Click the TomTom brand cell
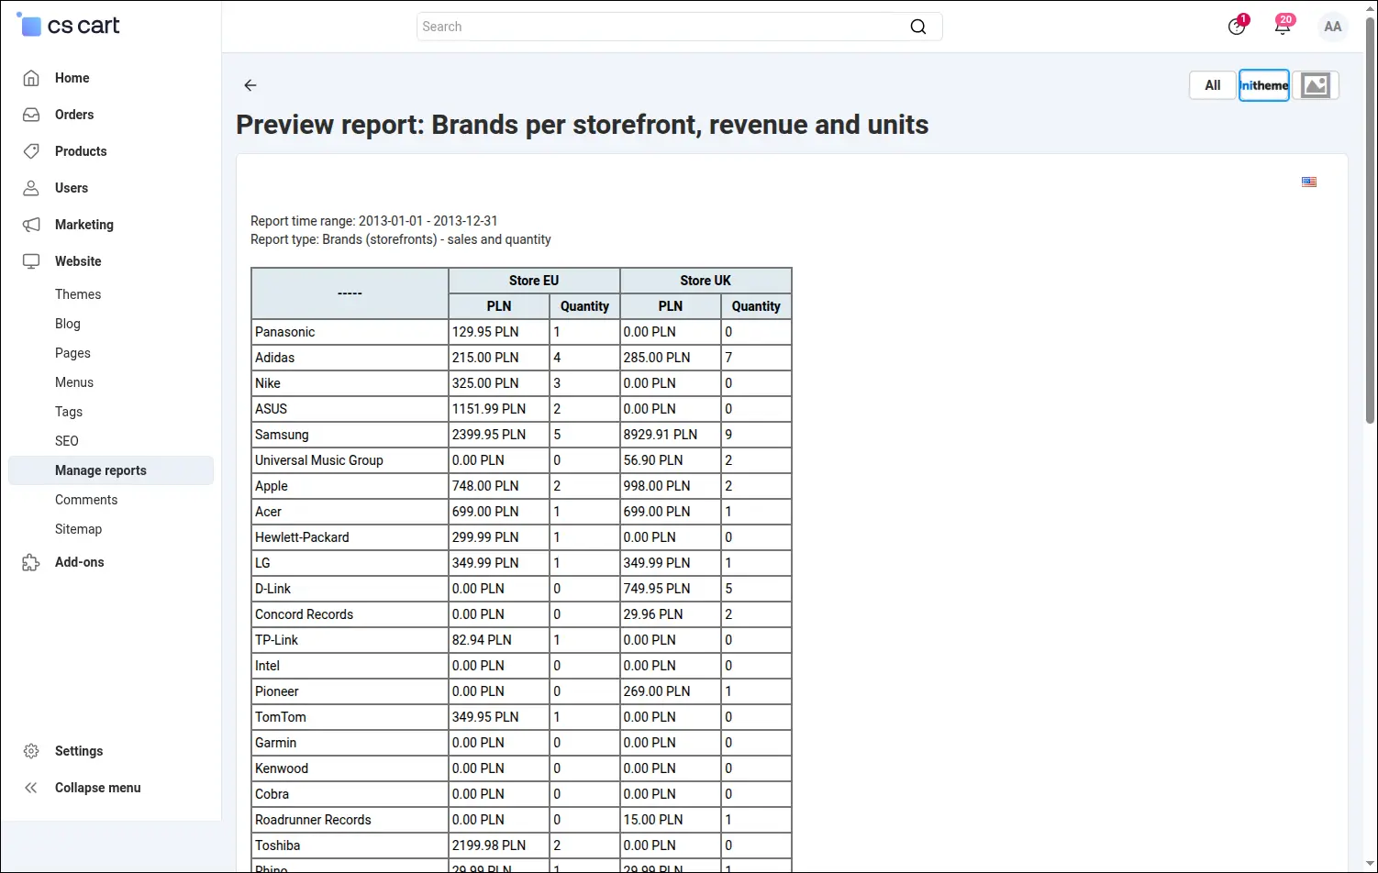1378x873 pixels. tap(350, 717)
